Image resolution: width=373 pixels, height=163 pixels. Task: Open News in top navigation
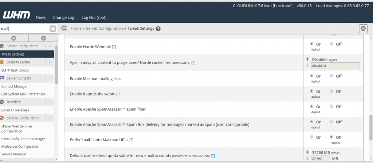(41, 17)
